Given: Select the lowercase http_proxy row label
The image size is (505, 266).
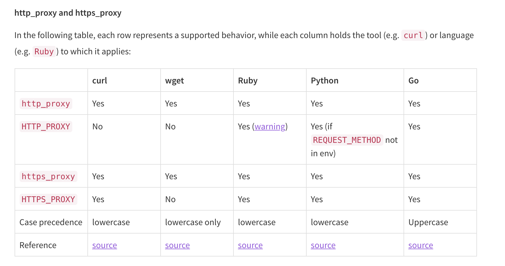Looking at the screenshot, I should point(46,104).
